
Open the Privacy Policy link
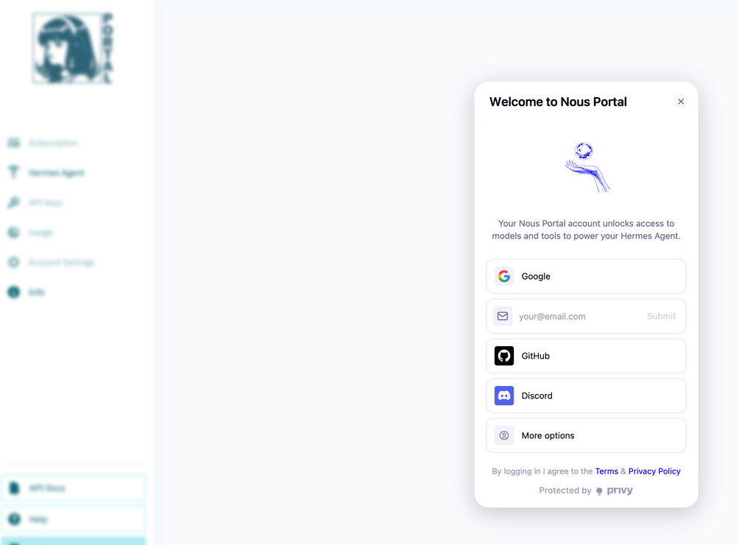654,471
